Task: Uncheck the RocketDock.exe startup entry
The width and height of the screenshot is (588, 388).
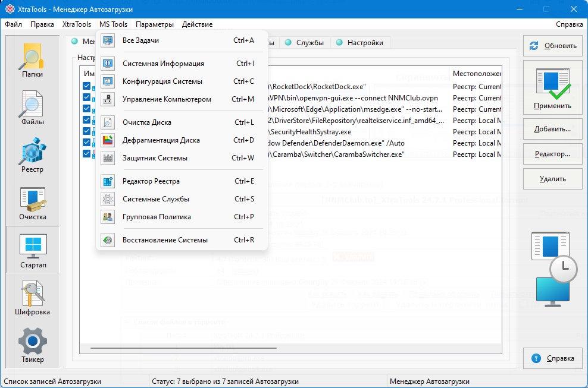Action: [x=87, y=87]
